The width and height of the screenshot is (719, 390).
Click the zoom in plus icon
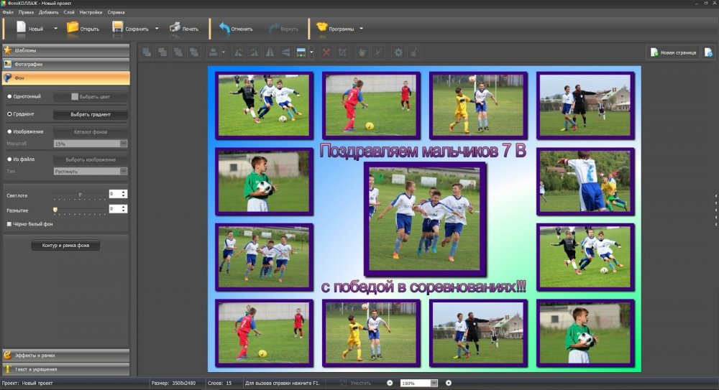[449, 383]
